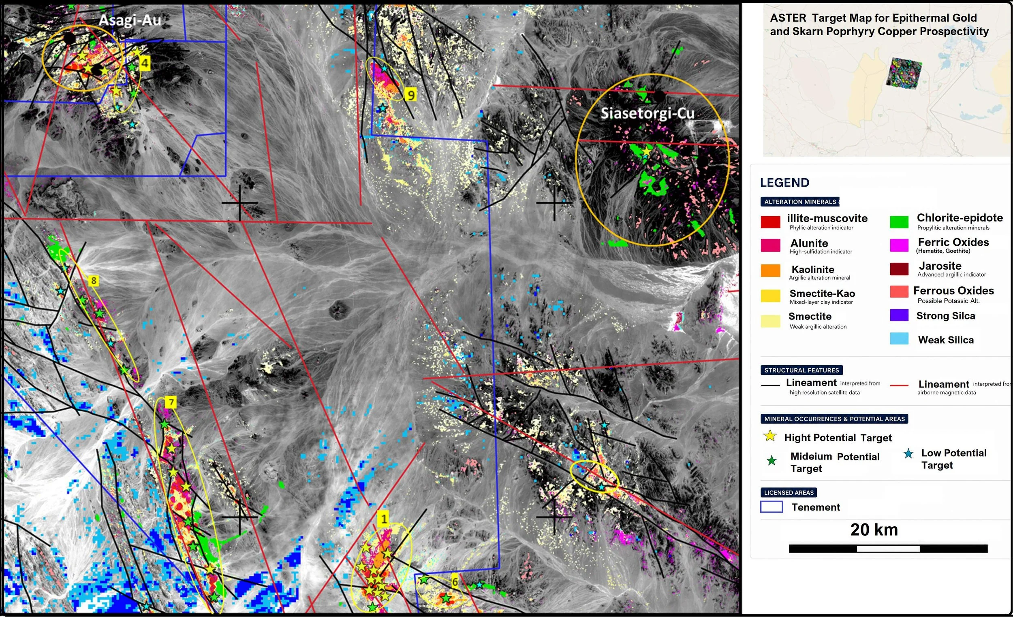The image size is (1013, 617).
Task: Click the STRUCTURAL FEATURES section header
Action: [801, 370]
